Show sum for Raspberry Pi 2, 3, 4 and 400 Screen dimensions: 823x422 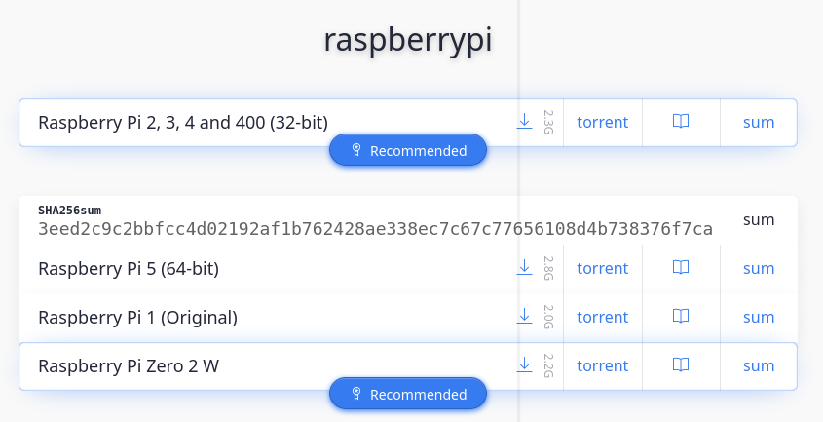759,122
